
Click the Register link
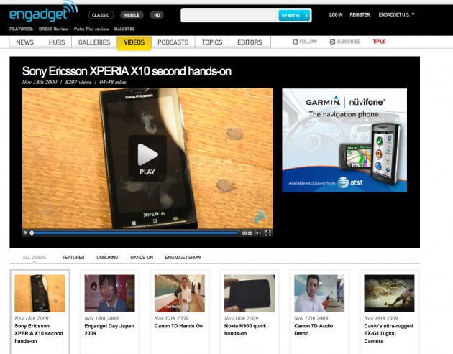[360, 14]
